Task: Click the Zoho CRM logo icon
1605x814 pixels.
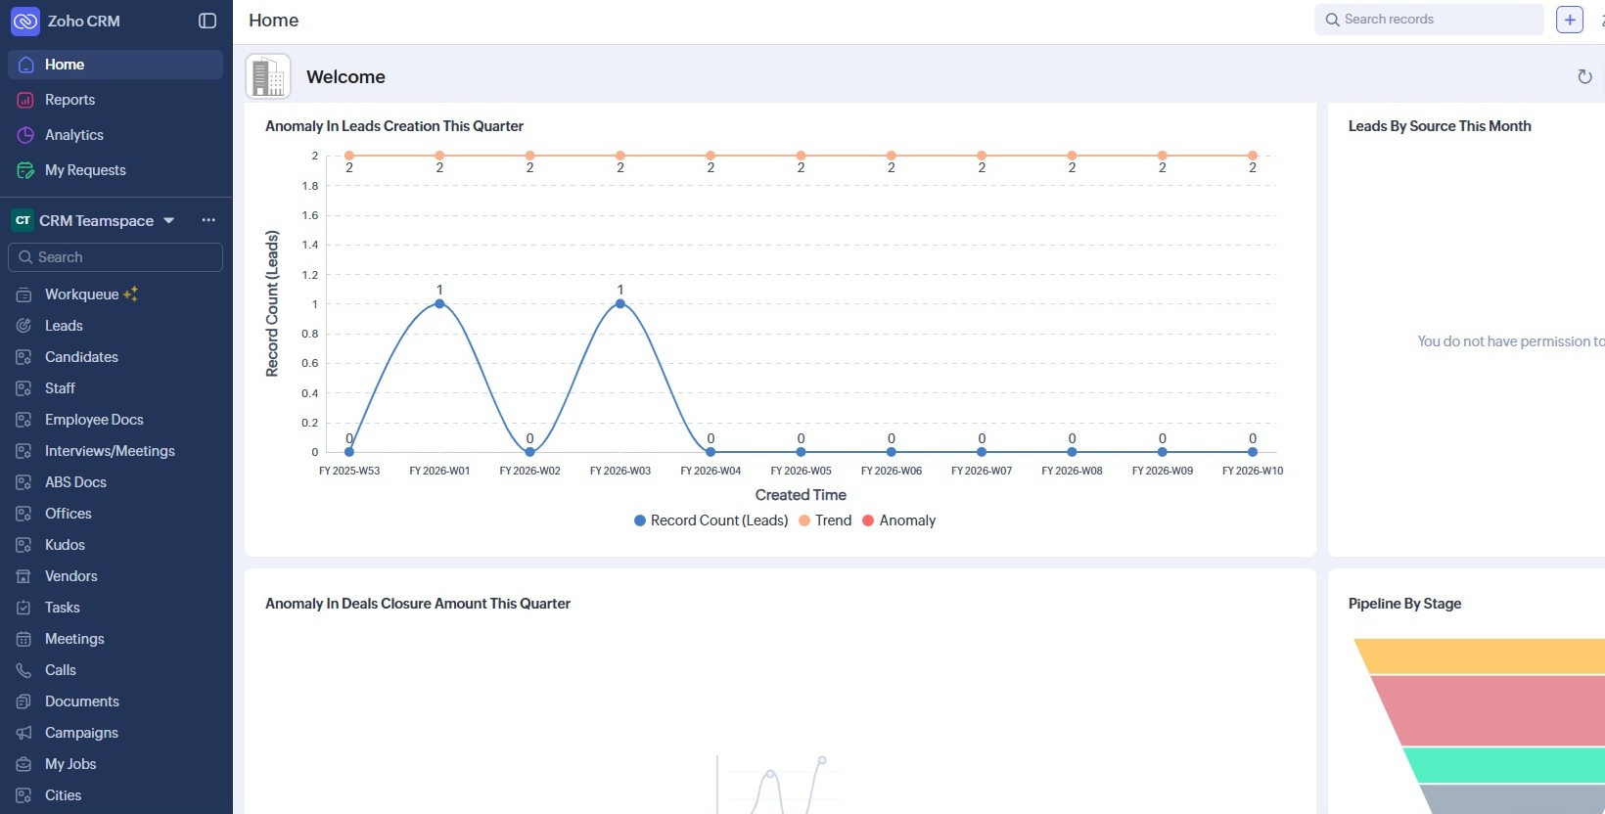Action: pos(25,21)
